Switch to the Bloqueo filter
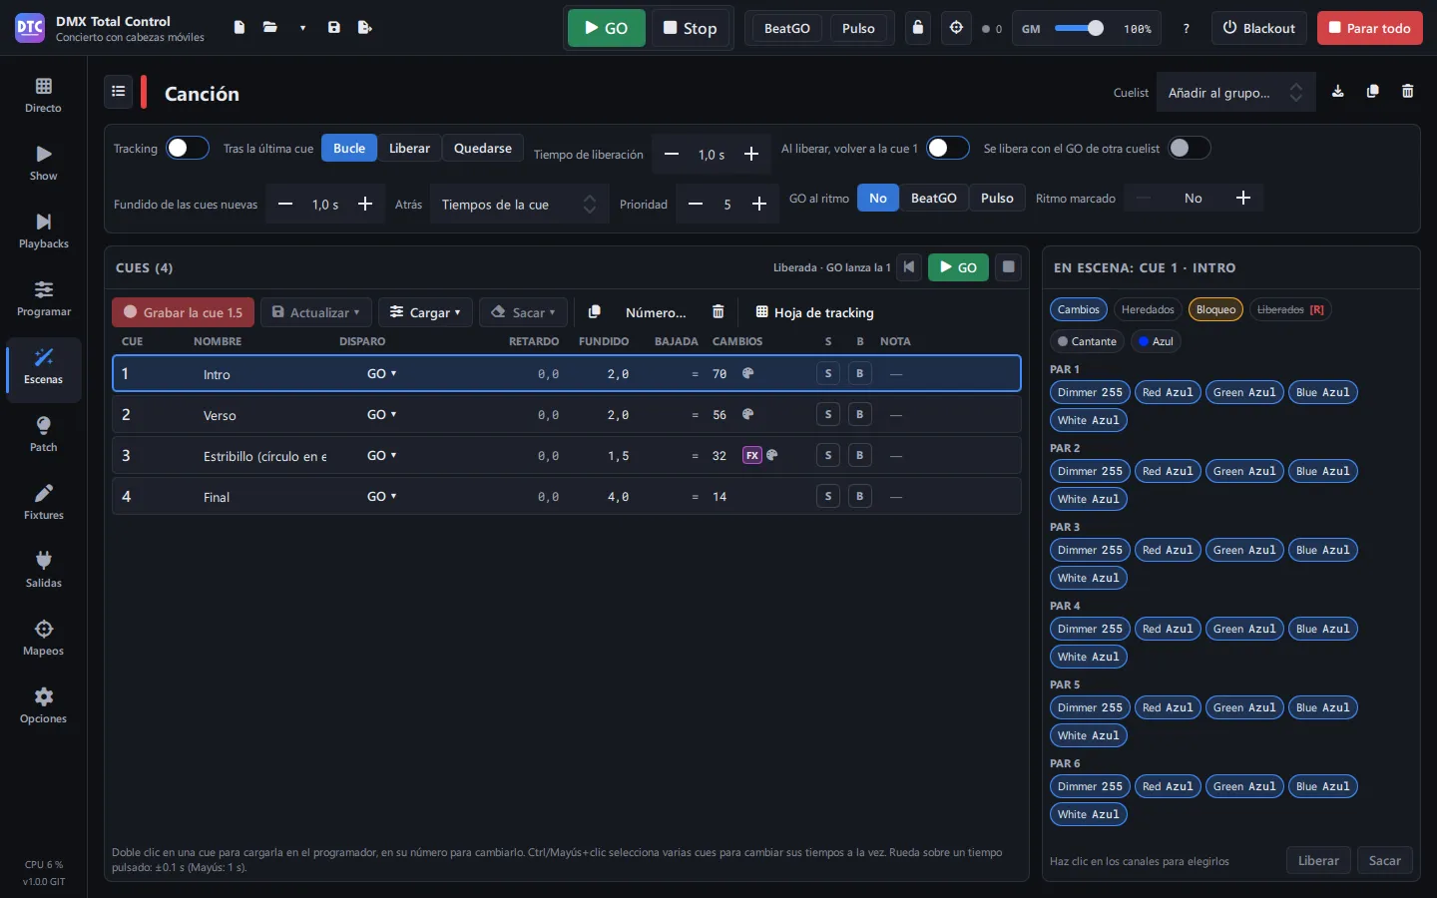 click(x=1215, y=309)
